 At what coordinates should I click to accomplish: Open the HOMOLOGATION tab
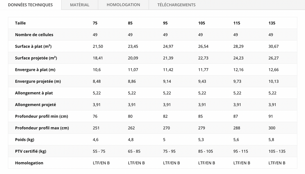coord(123,5)
